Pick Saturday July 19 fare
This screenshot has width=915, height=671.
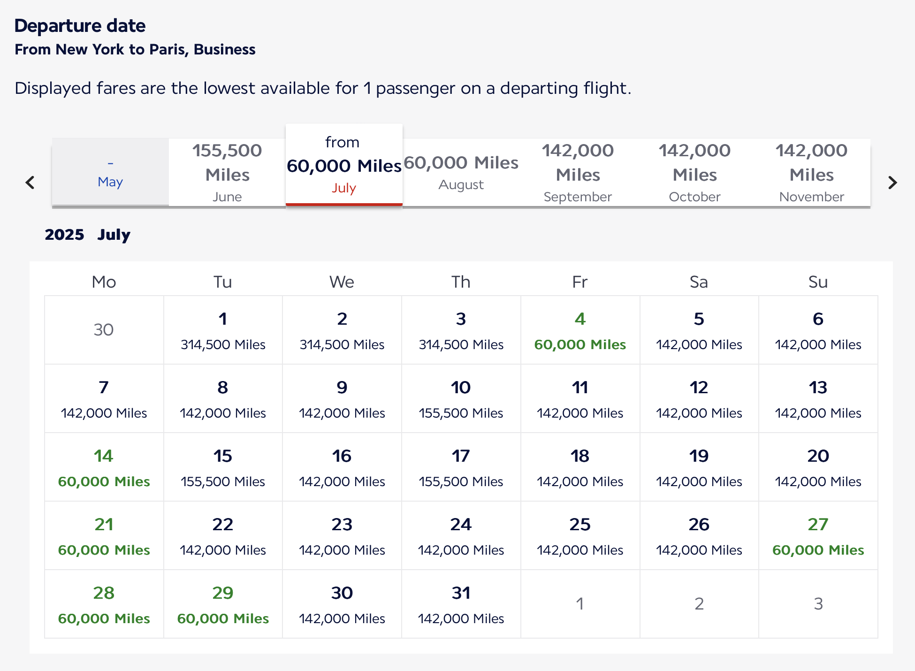point(699,467)
